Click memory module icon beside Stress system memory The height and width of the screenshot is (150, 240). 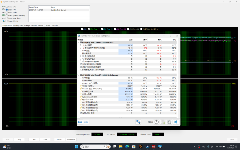(x=3, y=15)
